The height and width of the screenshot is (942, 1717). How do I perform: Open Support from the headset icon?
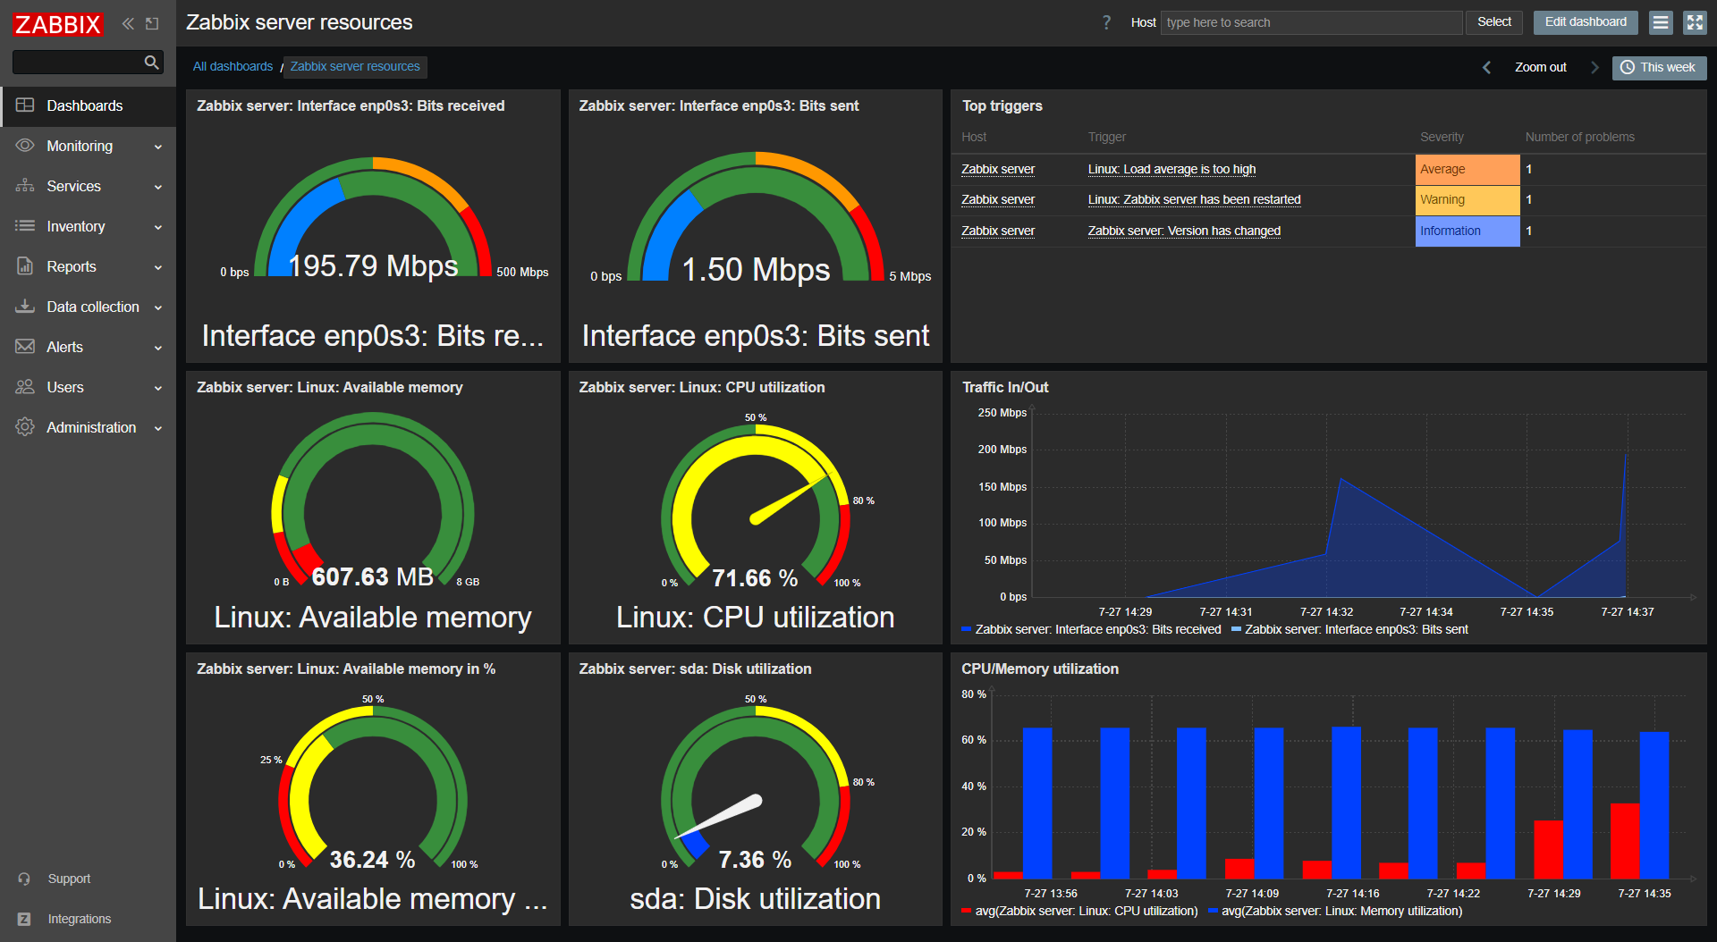point(25,878)
